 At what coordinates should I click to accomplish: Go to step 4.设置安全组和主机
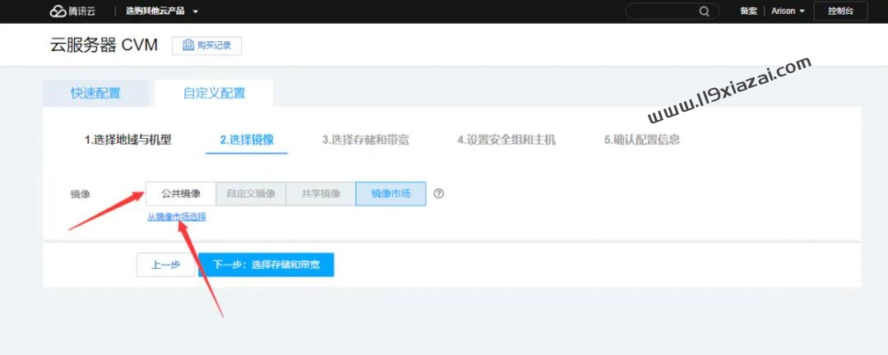(x=506, y=140)
